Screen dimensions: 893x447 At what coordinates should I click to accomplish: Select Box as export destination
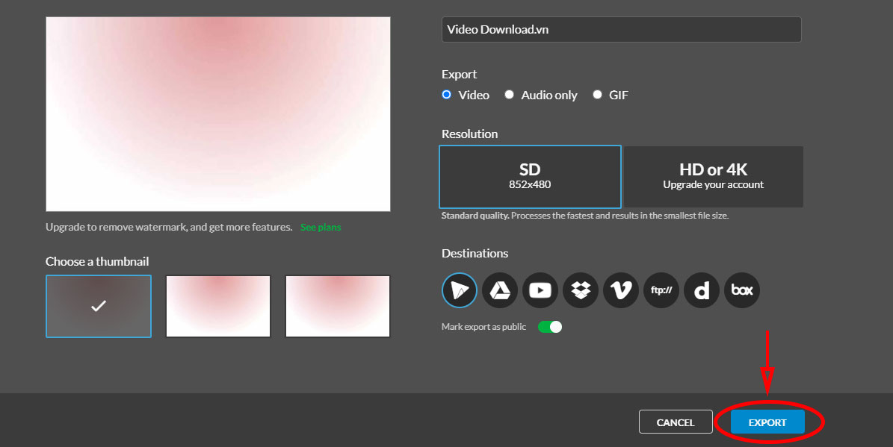click(742, 290)
